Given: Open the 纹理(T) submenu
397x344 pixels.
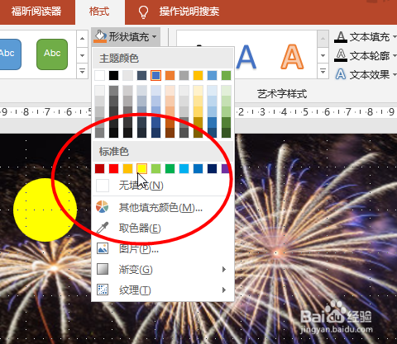Looking at the screenshot, I should [x=163, y=290].
